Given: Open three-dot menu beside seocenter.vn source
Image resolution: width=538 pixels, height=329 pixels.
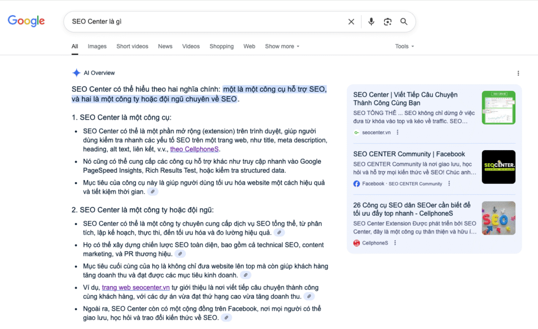Looking at the screenshot, I should [x=397, y=133].
